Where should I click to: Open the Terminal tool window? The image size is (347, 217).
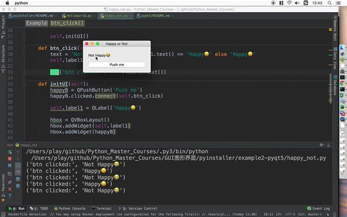(x=102, y=208)
